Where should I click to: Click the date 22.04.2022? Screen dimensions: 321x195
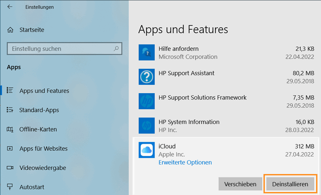pyautogui.click(x=300, y=57)
